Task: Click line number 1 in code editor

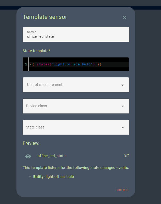Action: (26, 64)
